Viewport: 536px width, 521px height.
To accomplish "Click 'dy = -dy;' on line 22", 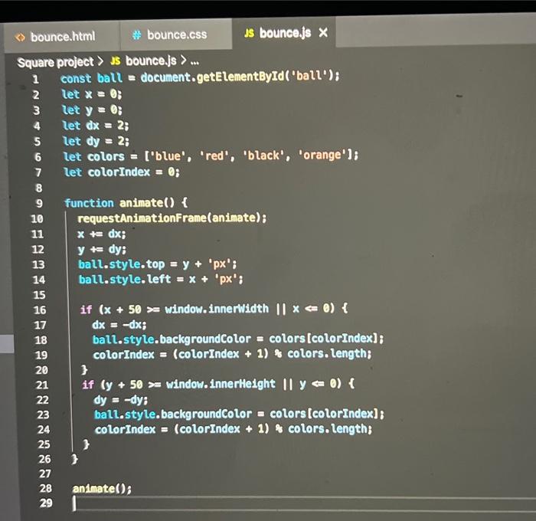I will [x=121, y=399].
